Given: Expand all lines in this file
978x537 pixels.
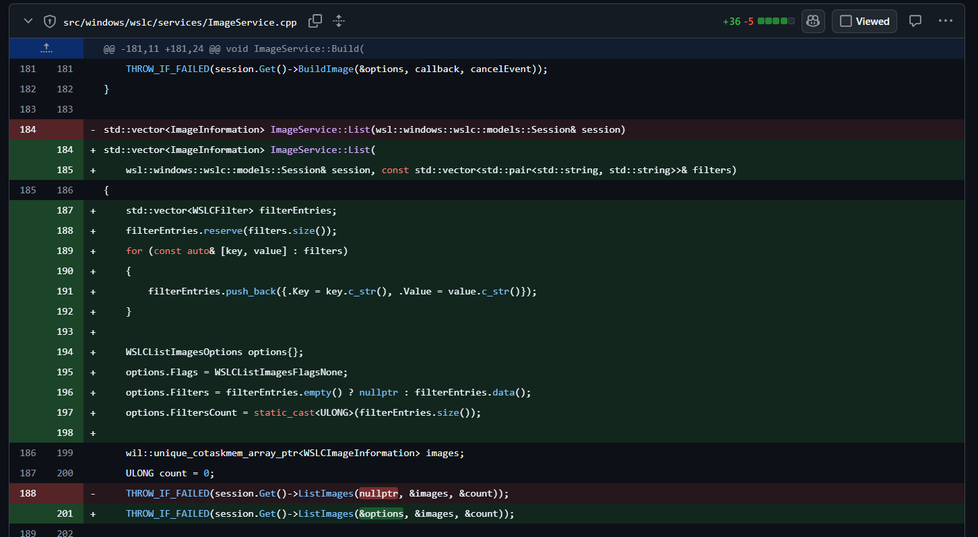Looking at the screenshot, I should click(x=339, y=21).
